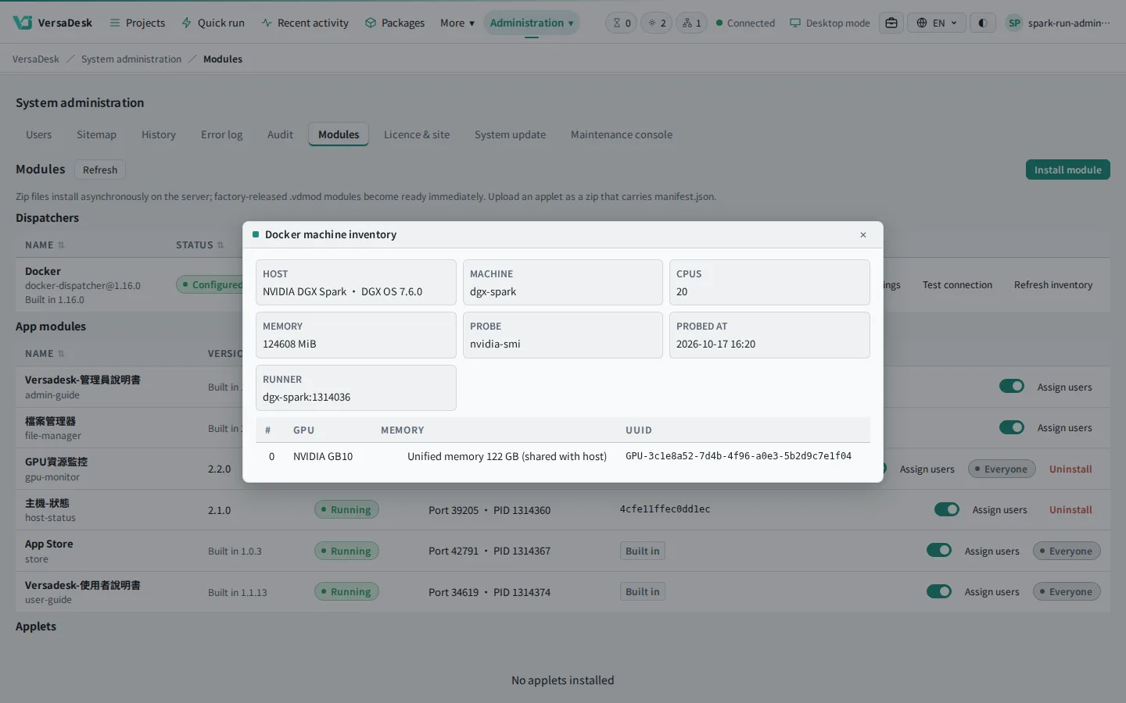Click the Desktop mode indicator
The height and width of the screenshot is (703, 1126).
(x=830, y=23)
